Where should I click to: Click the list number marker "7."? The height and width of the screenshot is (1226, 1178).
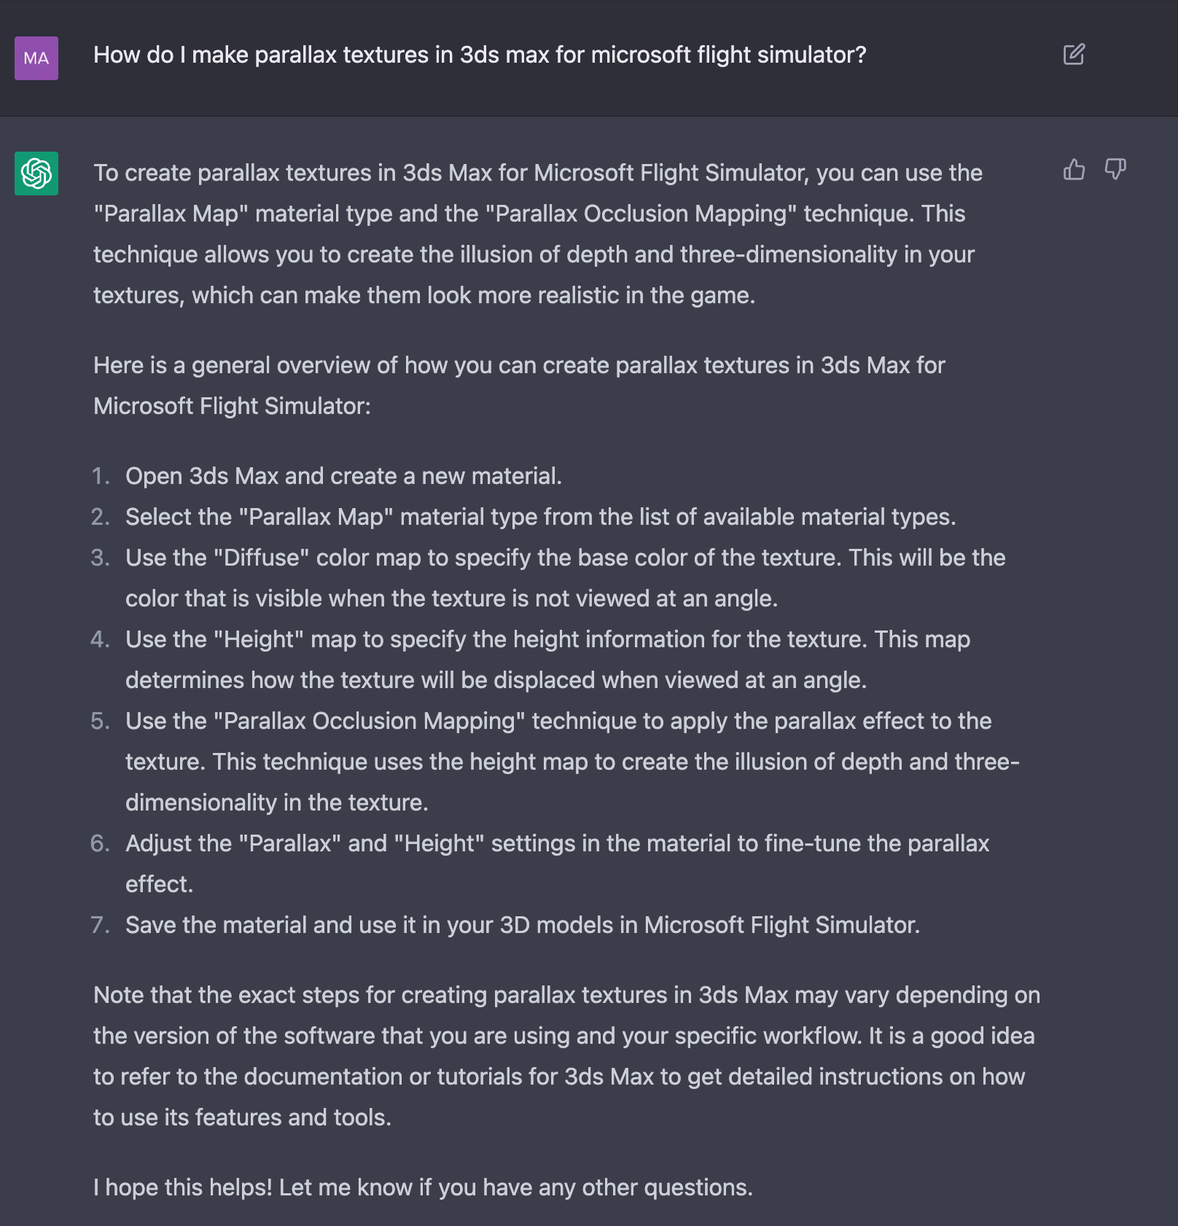101,925
